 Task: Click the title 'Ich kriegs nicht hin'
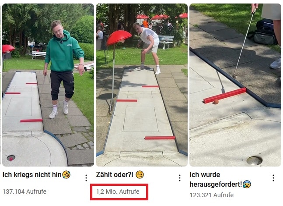click(x=32, y=175)
